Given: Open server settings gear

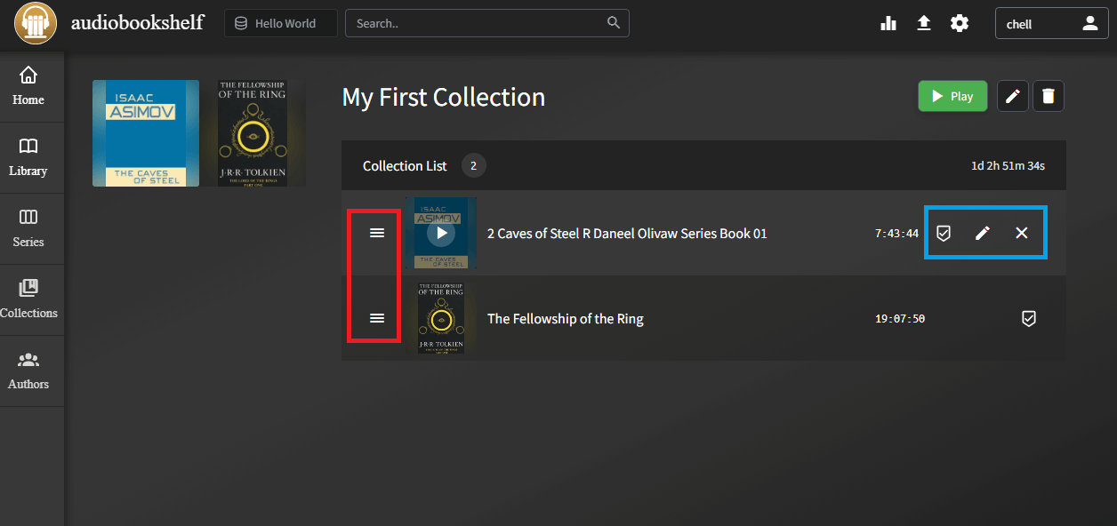Looking at the screenshot, I should (959, 23).
